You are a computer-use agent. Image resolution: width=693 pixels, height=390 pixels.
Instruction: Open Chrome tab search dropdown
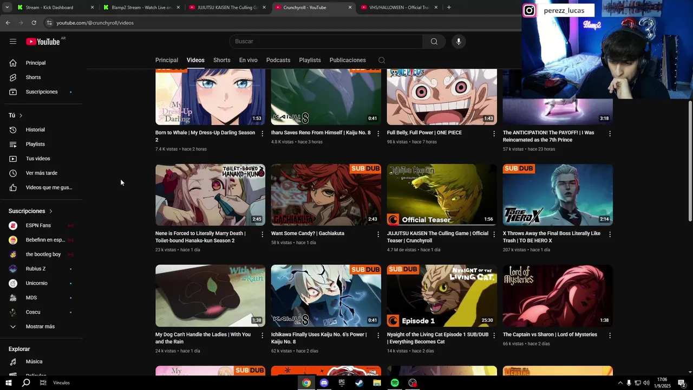click(7, 8)
